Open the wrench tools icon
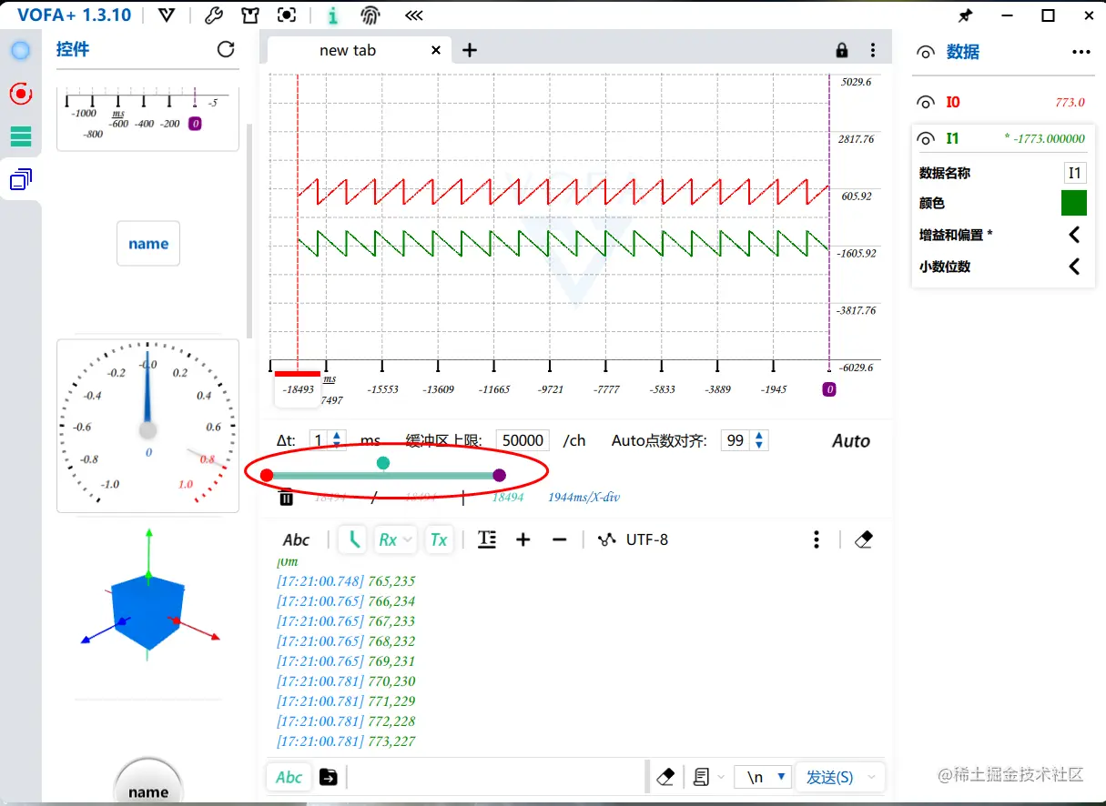Screen dimensions: 1106x806 click(214, 15)
